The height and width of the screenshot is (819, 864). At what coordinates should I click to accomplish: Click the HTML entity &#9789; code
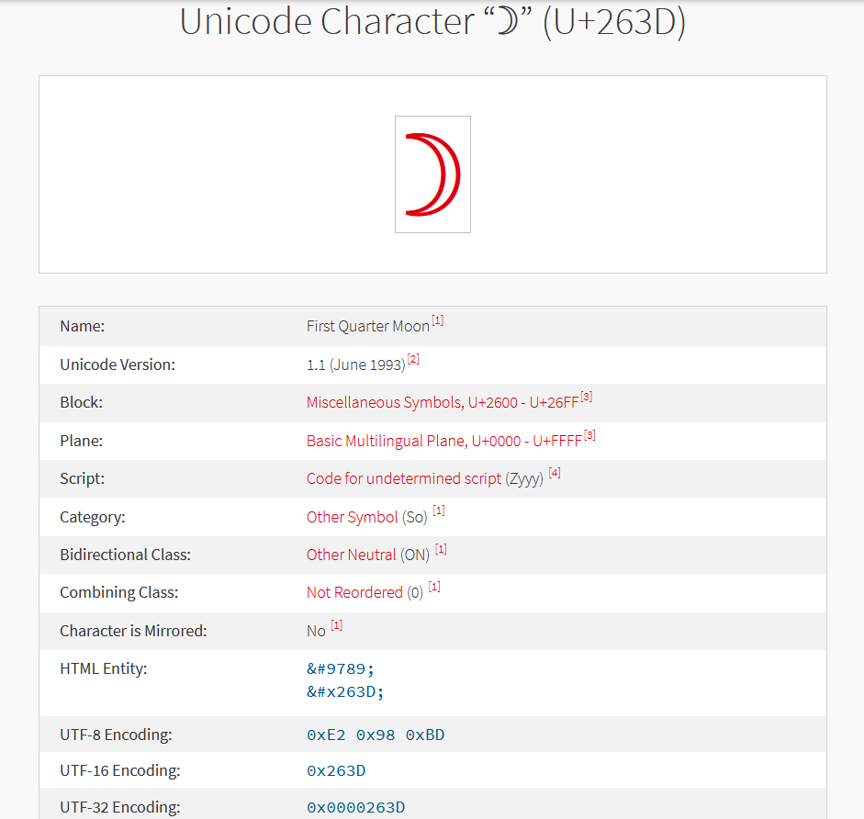(x=341, y=669)
